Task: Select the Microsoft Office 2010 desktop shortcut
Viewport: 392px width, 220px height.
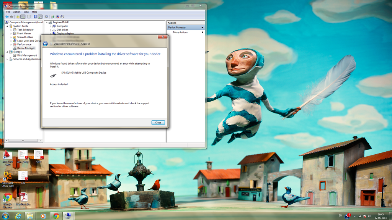Action: (8, 179)
